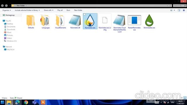Go forward with the Forward arrow

tap(6, 6)
